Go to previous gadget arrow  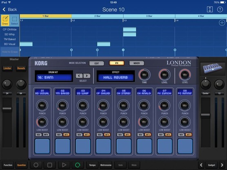coord(201,165)
